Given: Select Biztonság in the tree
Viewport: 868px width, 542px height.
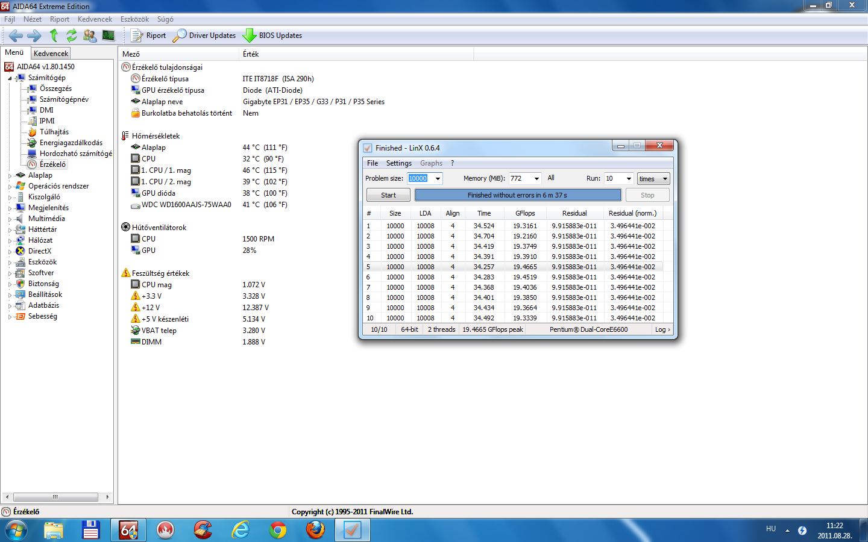Looking at the screenshot, I should 43,284.
